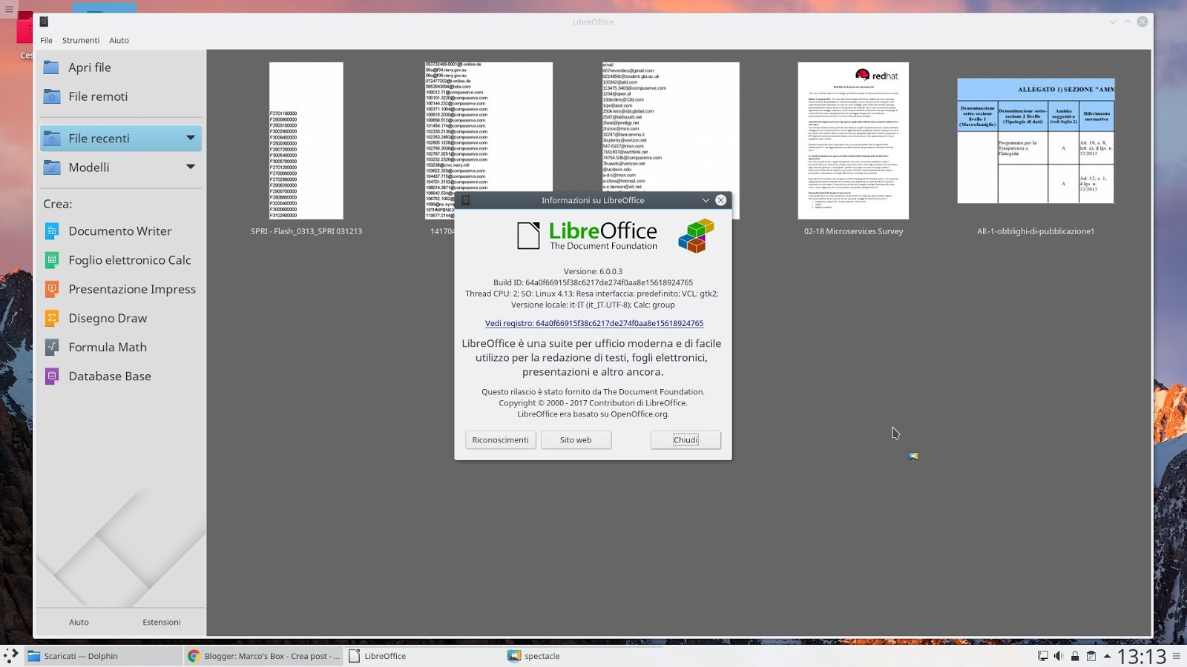Open the KDE application launcher in taskbar
The width and height of the screenshot is (1187, 667).
(11, 655)
